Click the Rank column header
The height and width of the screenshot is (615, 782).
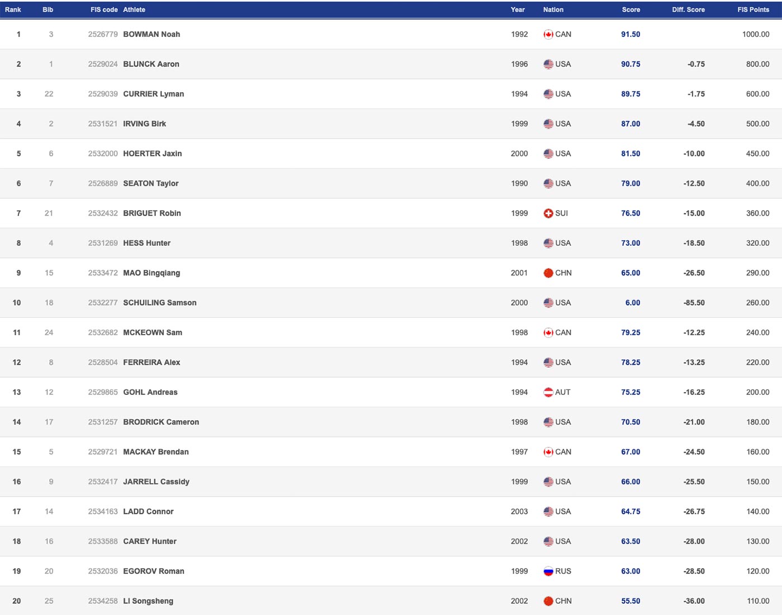tap(13, 9)
